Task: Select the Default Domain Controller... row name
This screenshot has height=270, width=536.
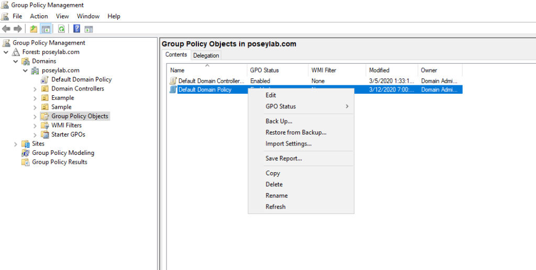Action: pyautogui.click(x=211, y=81)
